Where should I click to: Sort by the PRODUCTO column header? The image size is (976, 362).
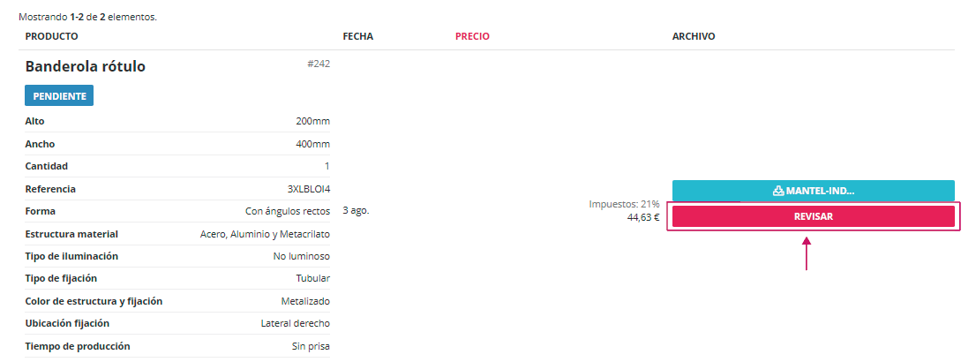pos(51,36)
